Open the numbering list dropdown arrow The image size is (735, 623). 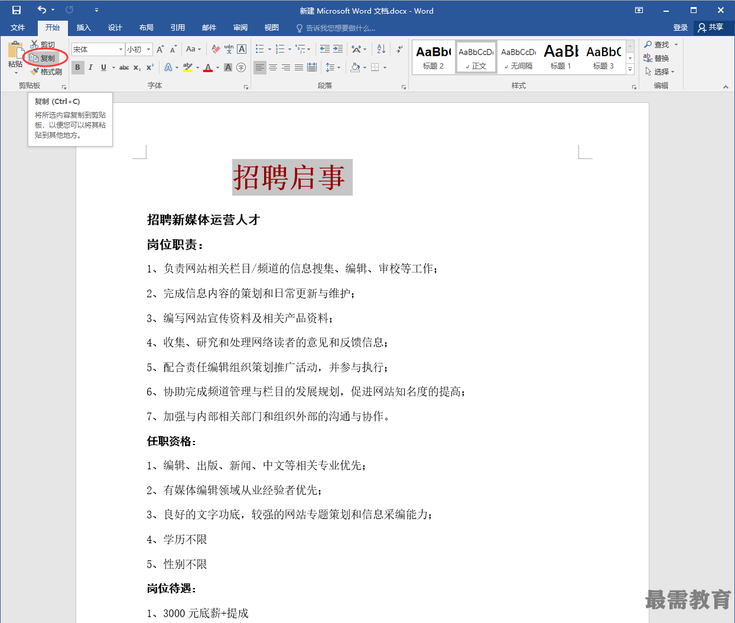coord(290,49)
